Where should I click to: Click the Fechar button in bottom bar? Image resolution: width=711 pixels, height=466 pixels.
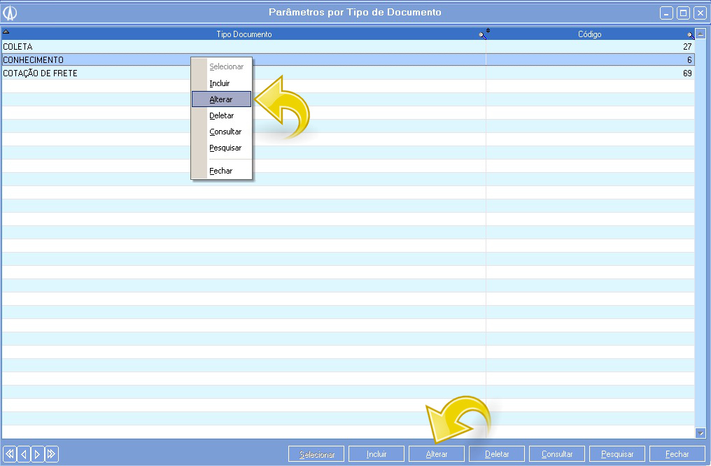click(677, 454)
